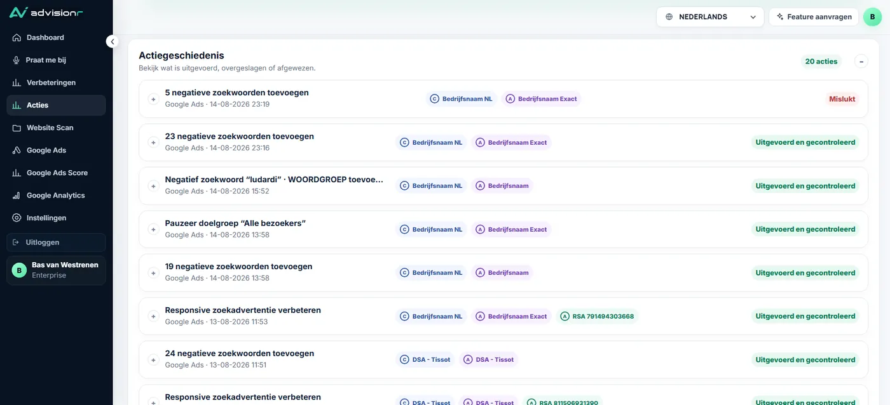Expand the 5 negatieve zoekwoorden toevoegen row
This screenshot has width=890, height=405.
click(x=153, y=99)
